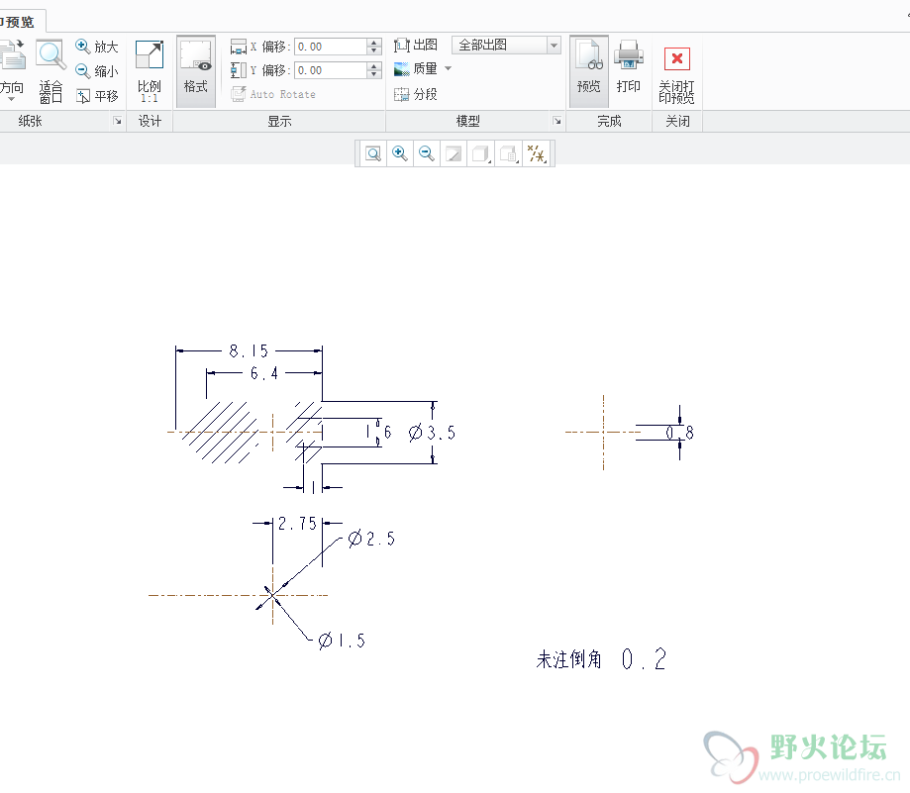
Task: Increase X 偏移 with up arrow
Action: click(x=374, y=43)
